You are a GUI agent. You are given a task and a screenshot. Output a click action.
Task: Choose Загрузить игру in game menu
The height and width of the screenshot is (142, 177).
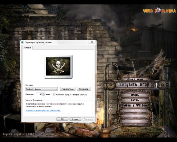click(x=134, y=85)
